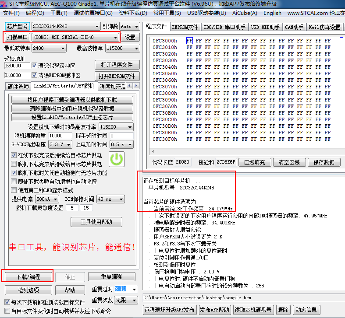Toggle 每次下载前都重新装载目标文件 checkbox
The image size is (345, 318).
click(x=7, y=302)
